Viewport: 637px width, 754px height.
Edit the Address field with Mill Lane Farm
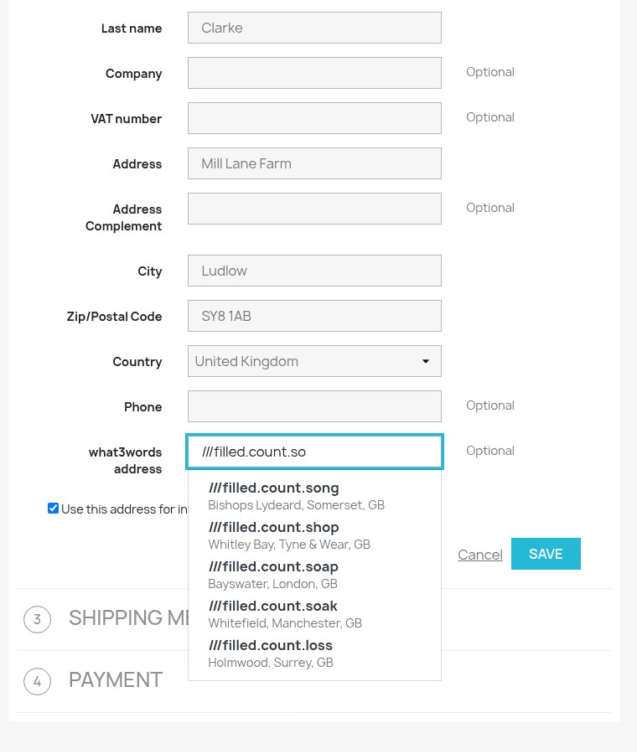point(314,163)
